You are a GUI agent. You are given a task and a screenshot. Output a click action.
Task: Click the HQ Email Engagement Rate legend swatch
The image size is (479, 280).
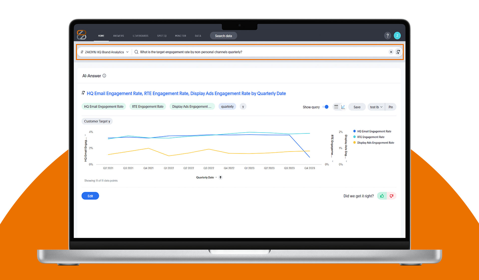coord(354,131)
